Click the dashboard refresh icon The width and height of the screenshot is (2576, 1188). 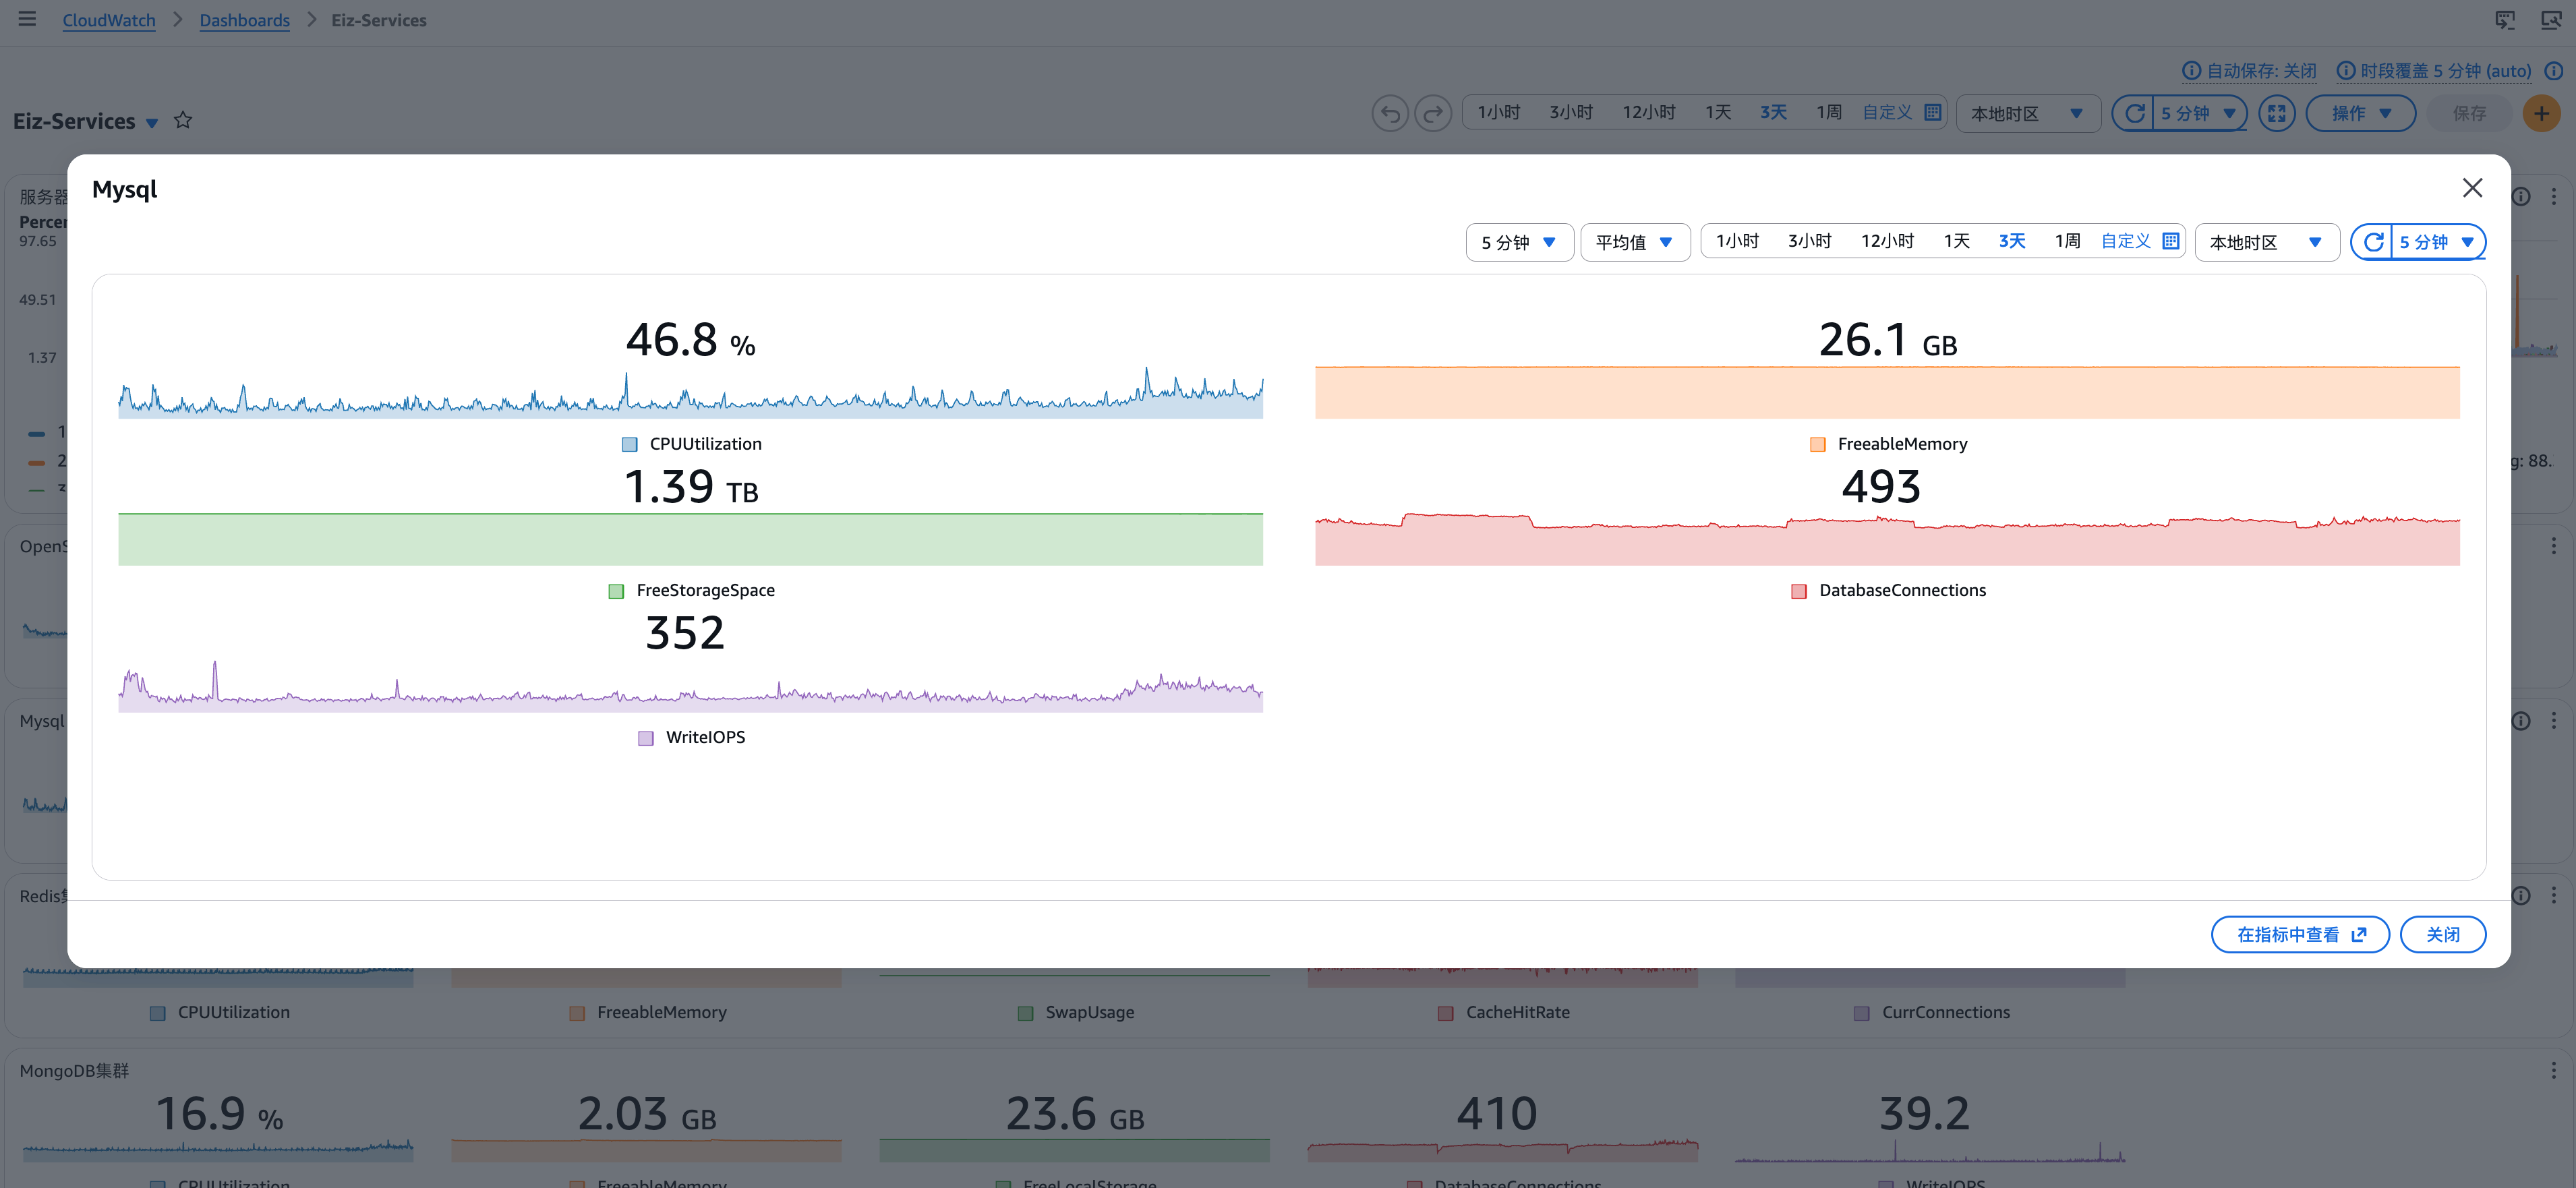(2133, 113)
